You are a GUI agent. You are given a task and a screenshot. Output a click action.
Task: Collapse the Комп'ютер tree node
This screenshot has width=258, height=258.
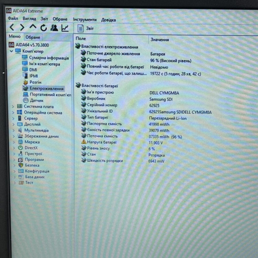[x=11, y=51]
